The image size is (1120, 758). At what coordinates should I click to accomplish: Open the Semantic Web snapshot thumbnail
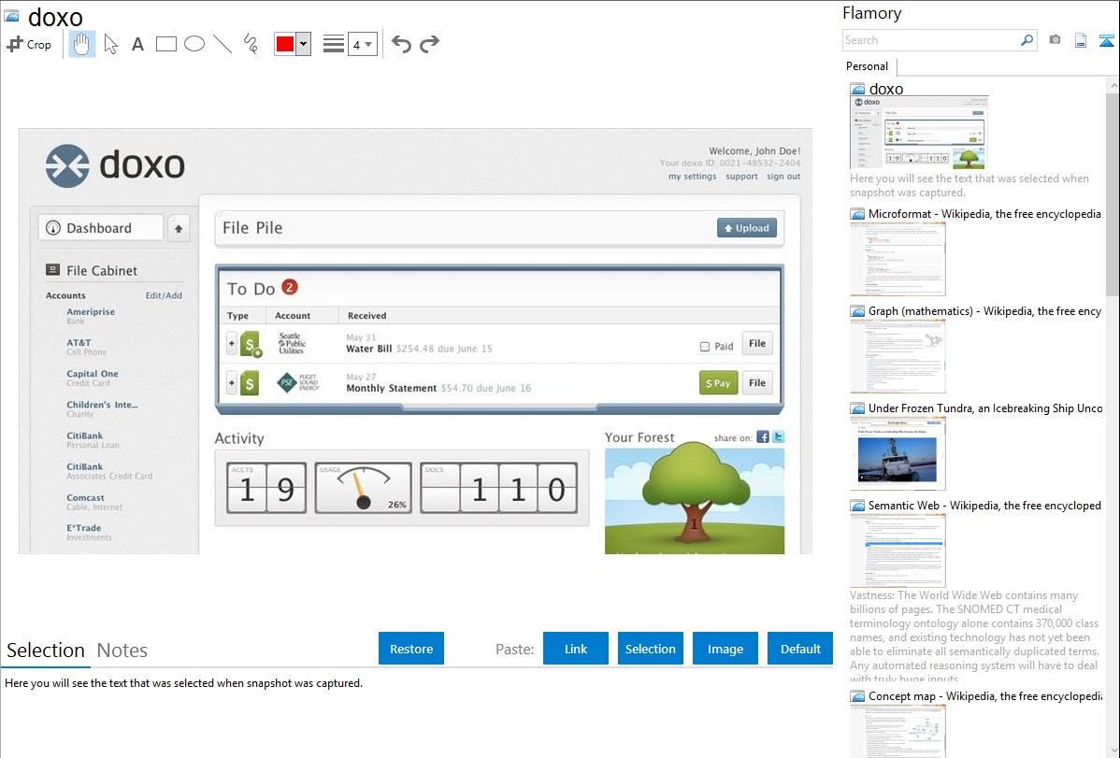point(897,551)
